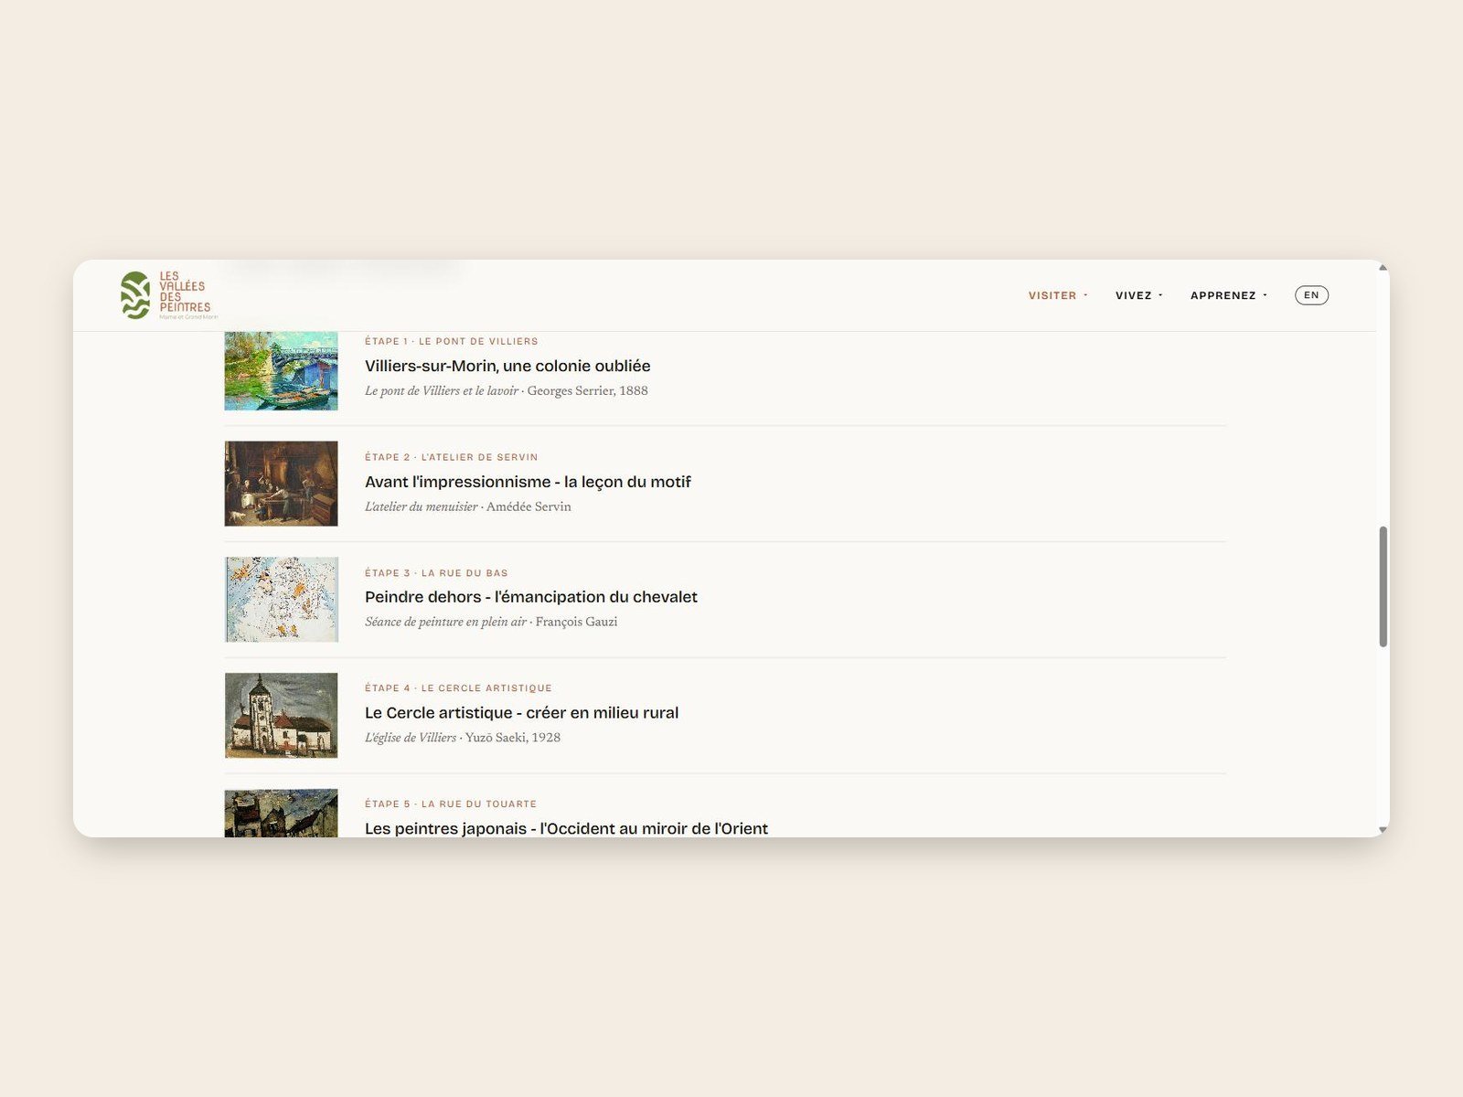
Task: View the Séance de peinture en plein air thumbnail
Action: pyautogui.click(x=281, y=600)
